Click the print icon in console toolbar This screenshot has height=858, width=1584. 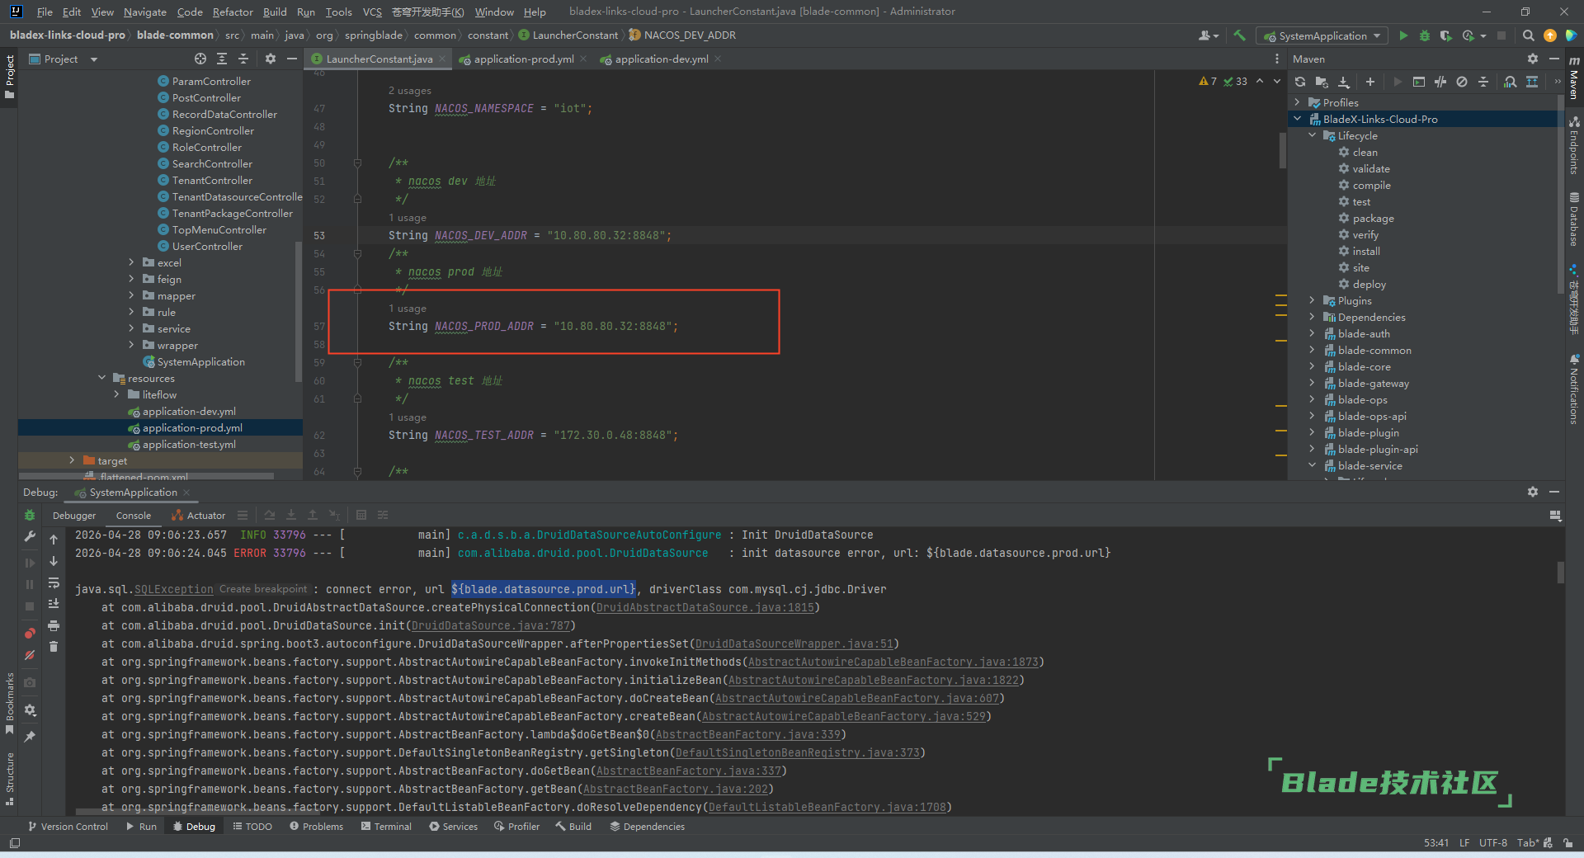click(x=54, y=625)
